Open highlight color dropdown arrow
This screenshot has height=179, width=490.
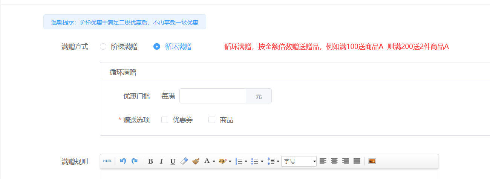(230, 161)
